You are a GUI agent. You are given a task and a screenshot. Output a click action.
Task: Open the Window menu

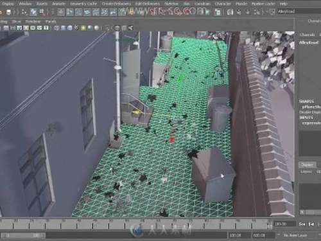(x=25, y=4)
